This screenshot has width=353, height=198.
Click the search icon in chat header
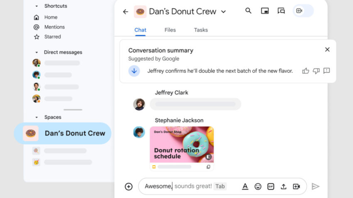coord(248,11)
